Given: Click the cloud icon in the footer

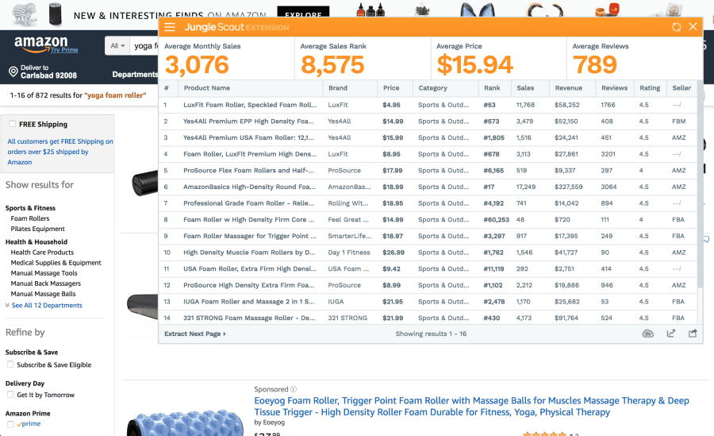Looking at the screenshot, I should coord(648,334).
